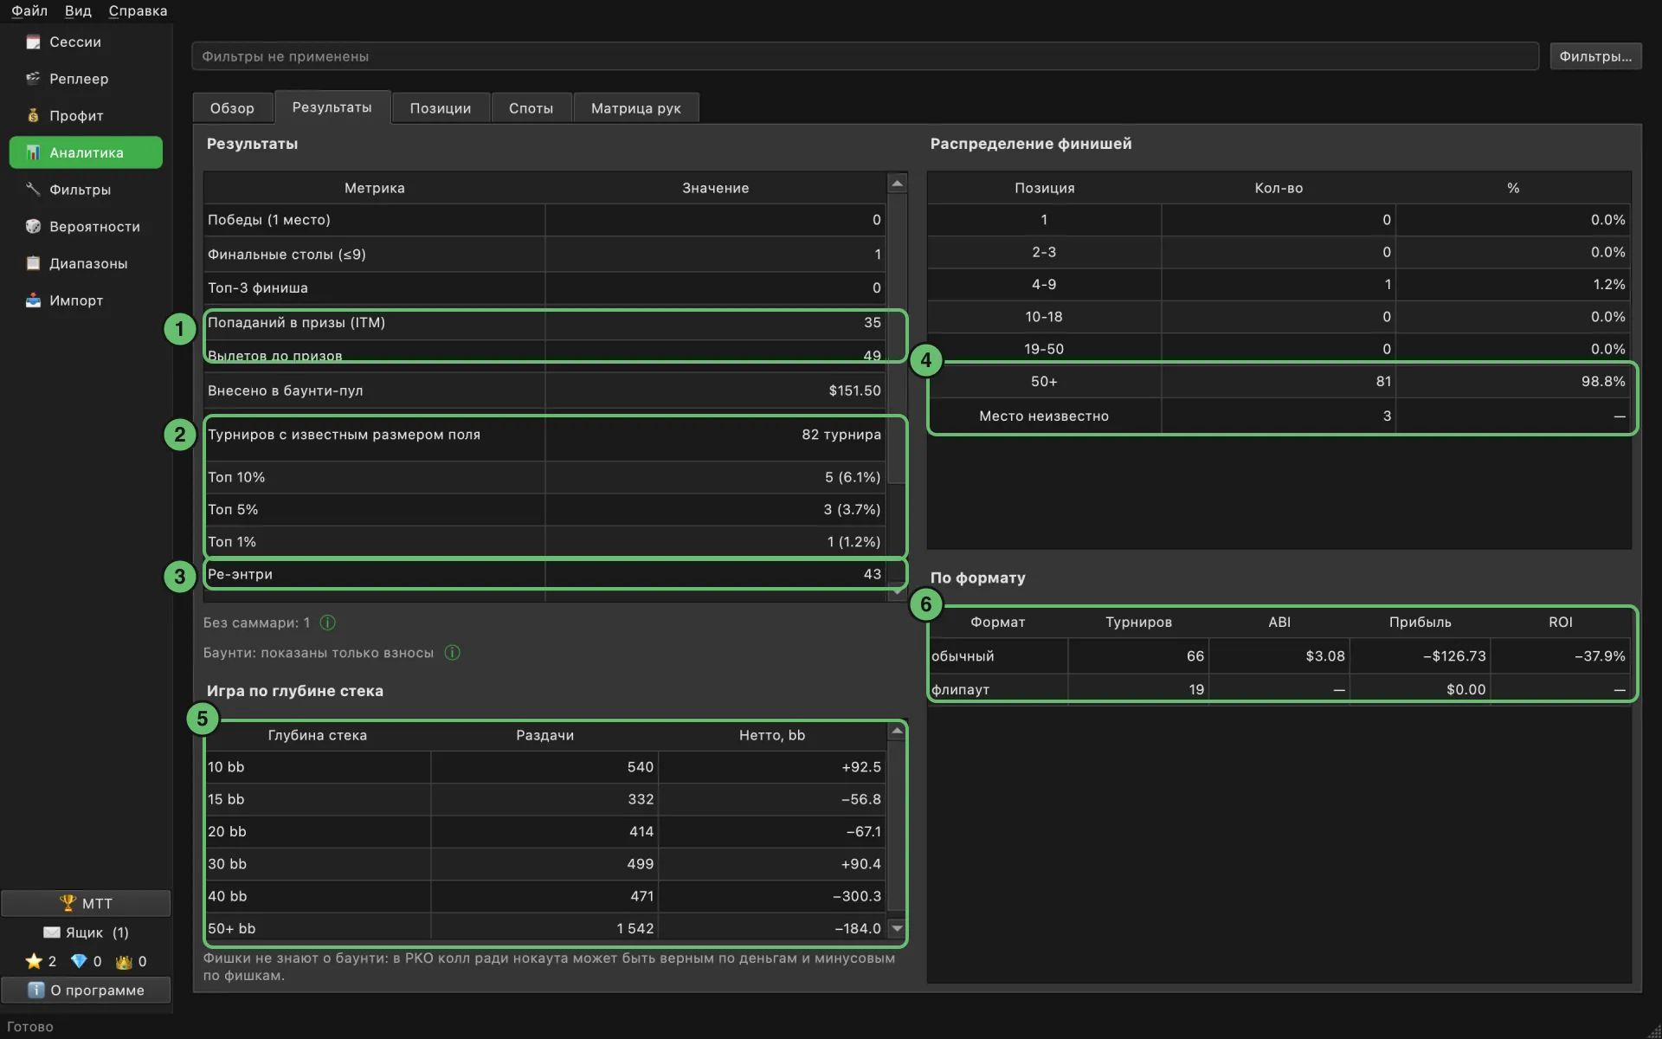The width and height of the screenshot is (1662, 1039).
Task: Sort by the Кол-во column header
Action: point(1279,188)
